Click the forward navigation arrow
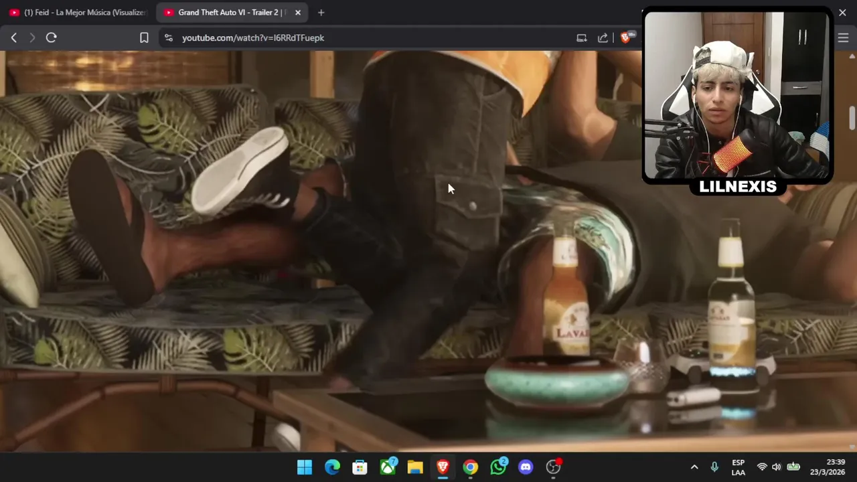 (x=31, y=38)
